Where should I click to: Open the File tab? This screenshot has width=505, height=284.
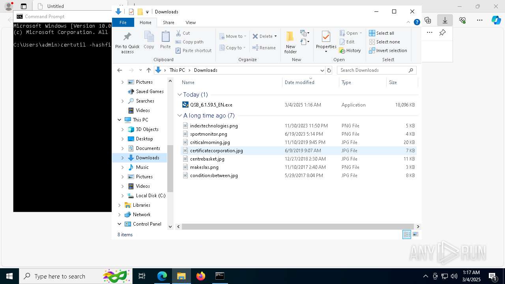(x=123, y=22)
